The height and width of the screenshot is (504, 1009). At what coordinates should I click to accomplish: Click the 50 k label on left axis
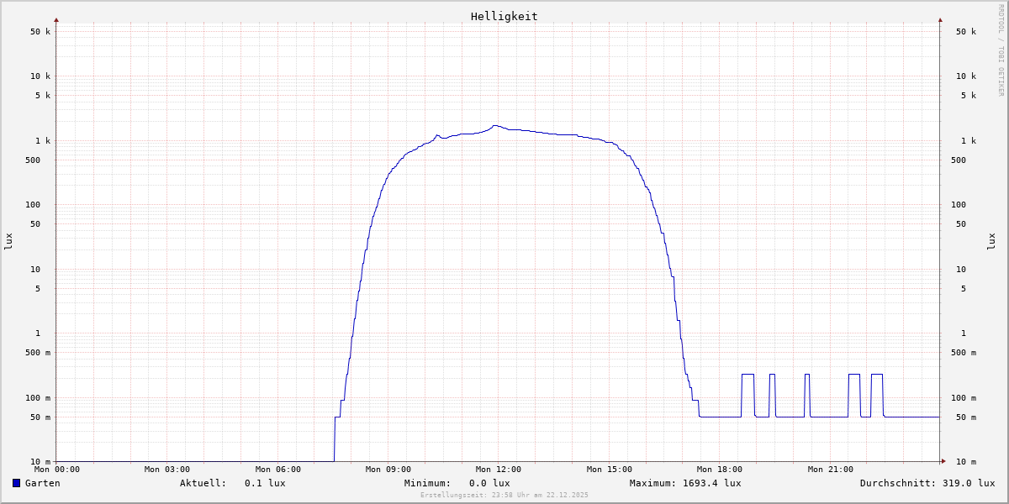coord(40,32)
